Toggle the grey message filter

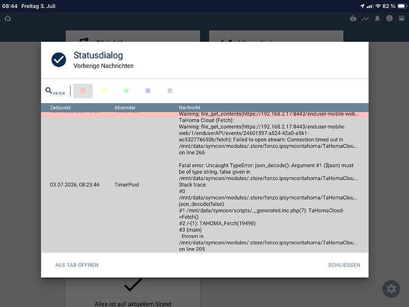[170, 91]
